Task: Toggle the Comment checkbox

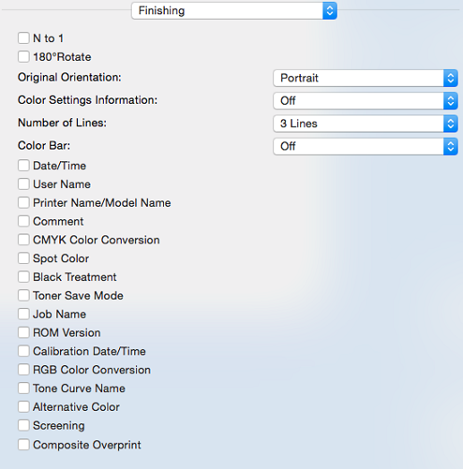Action: tap(23, 221)
